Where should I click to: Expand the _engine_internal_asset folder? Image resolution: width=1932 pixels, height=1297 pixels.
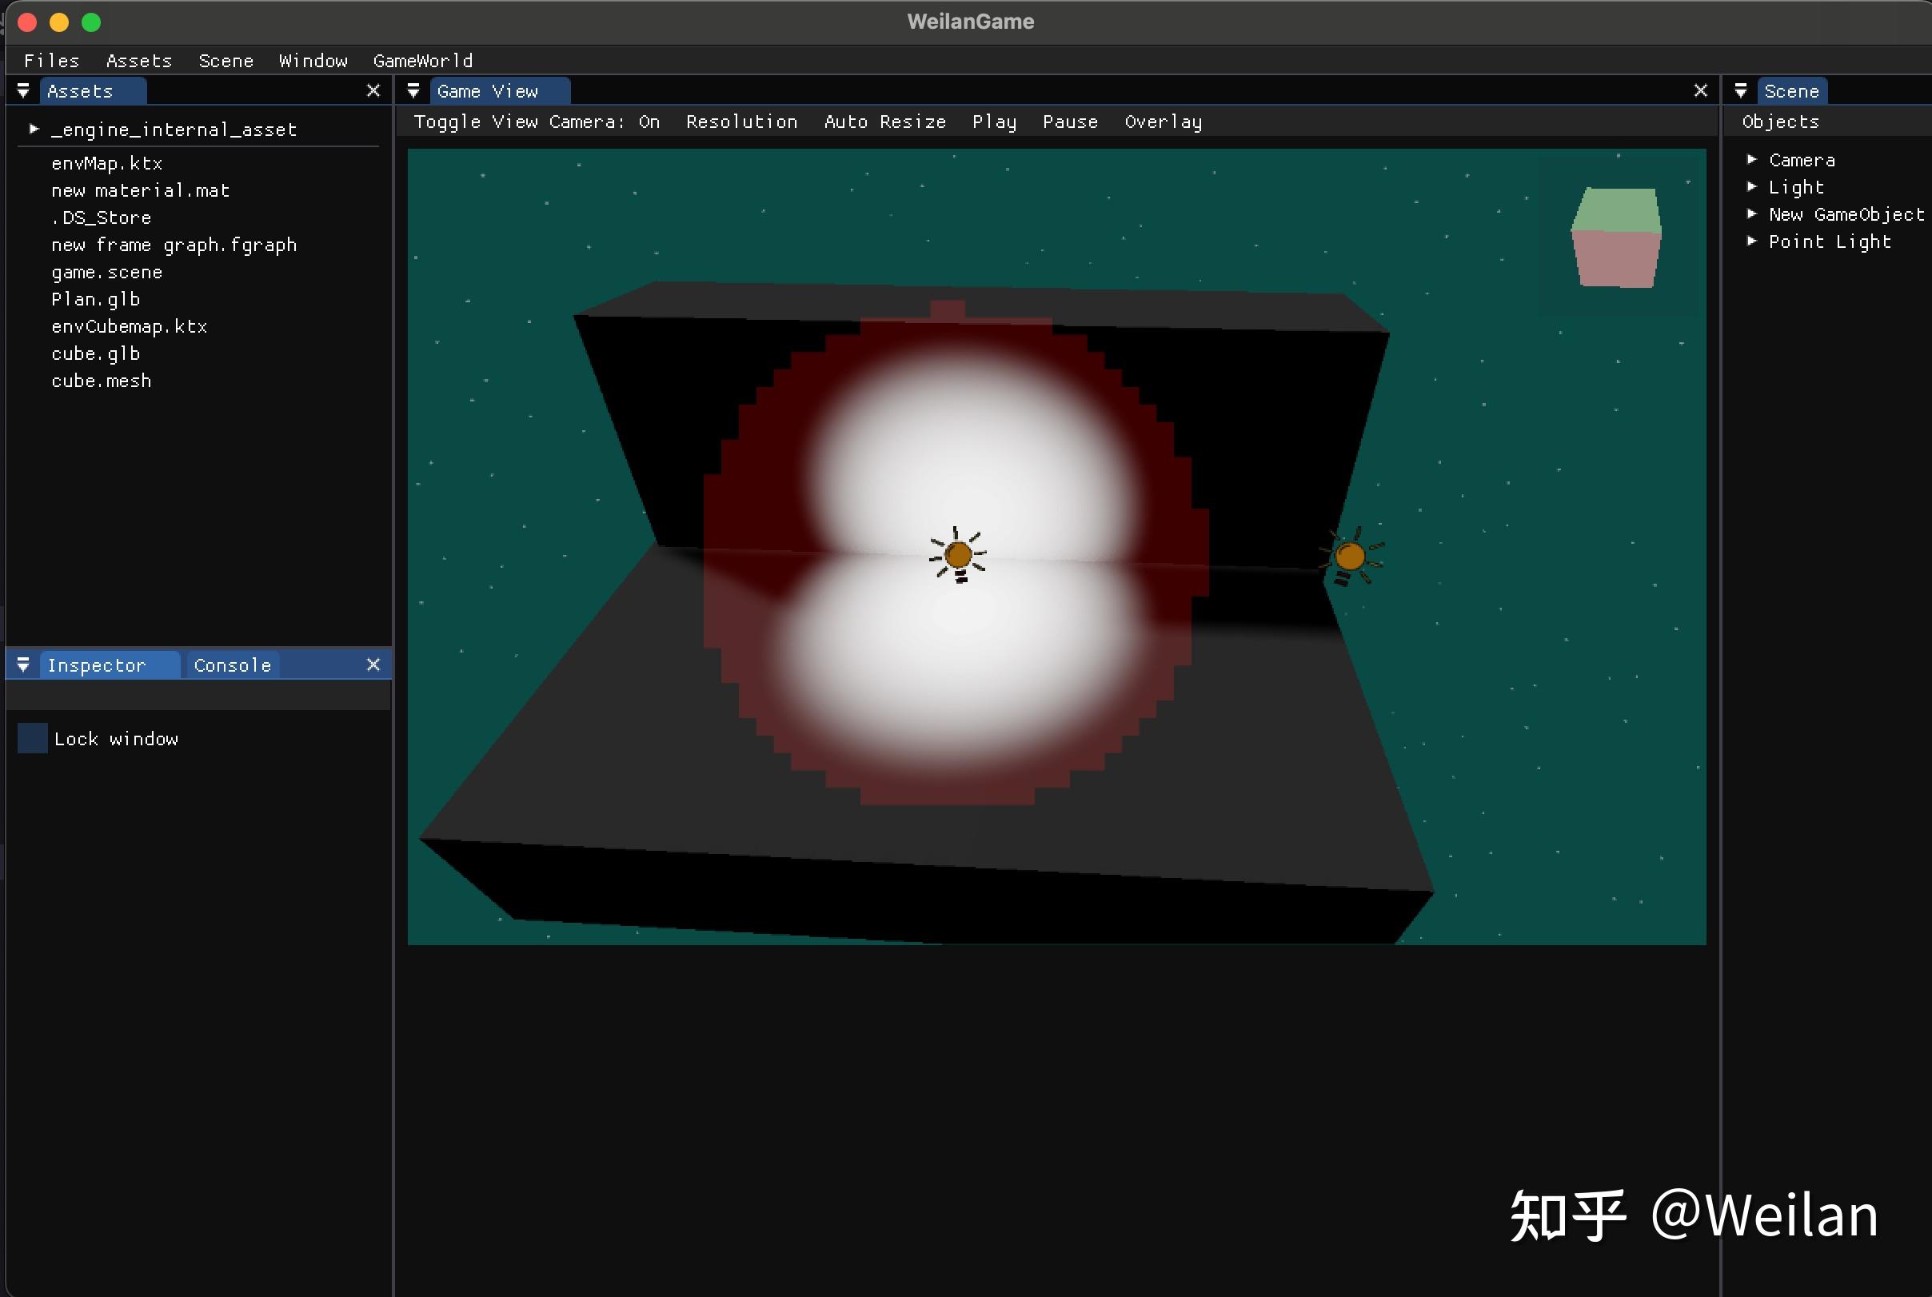click(34, 128)
